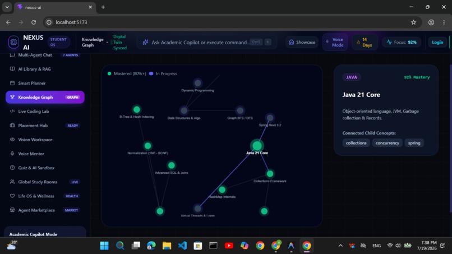This screenshot has height=254, width=452.
Task: Click the STUDENT OS badge
Action: (x=58, y=42)
